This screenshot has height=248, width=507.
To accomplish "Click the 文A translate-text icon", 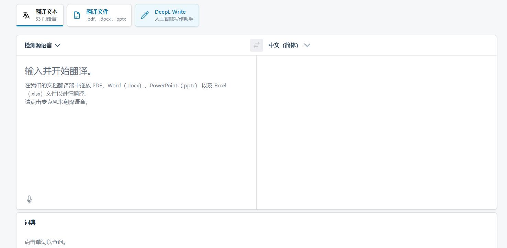I will coord(26,15).
